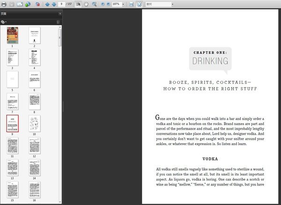Open page 4 thumbnail

click(35, 57)
